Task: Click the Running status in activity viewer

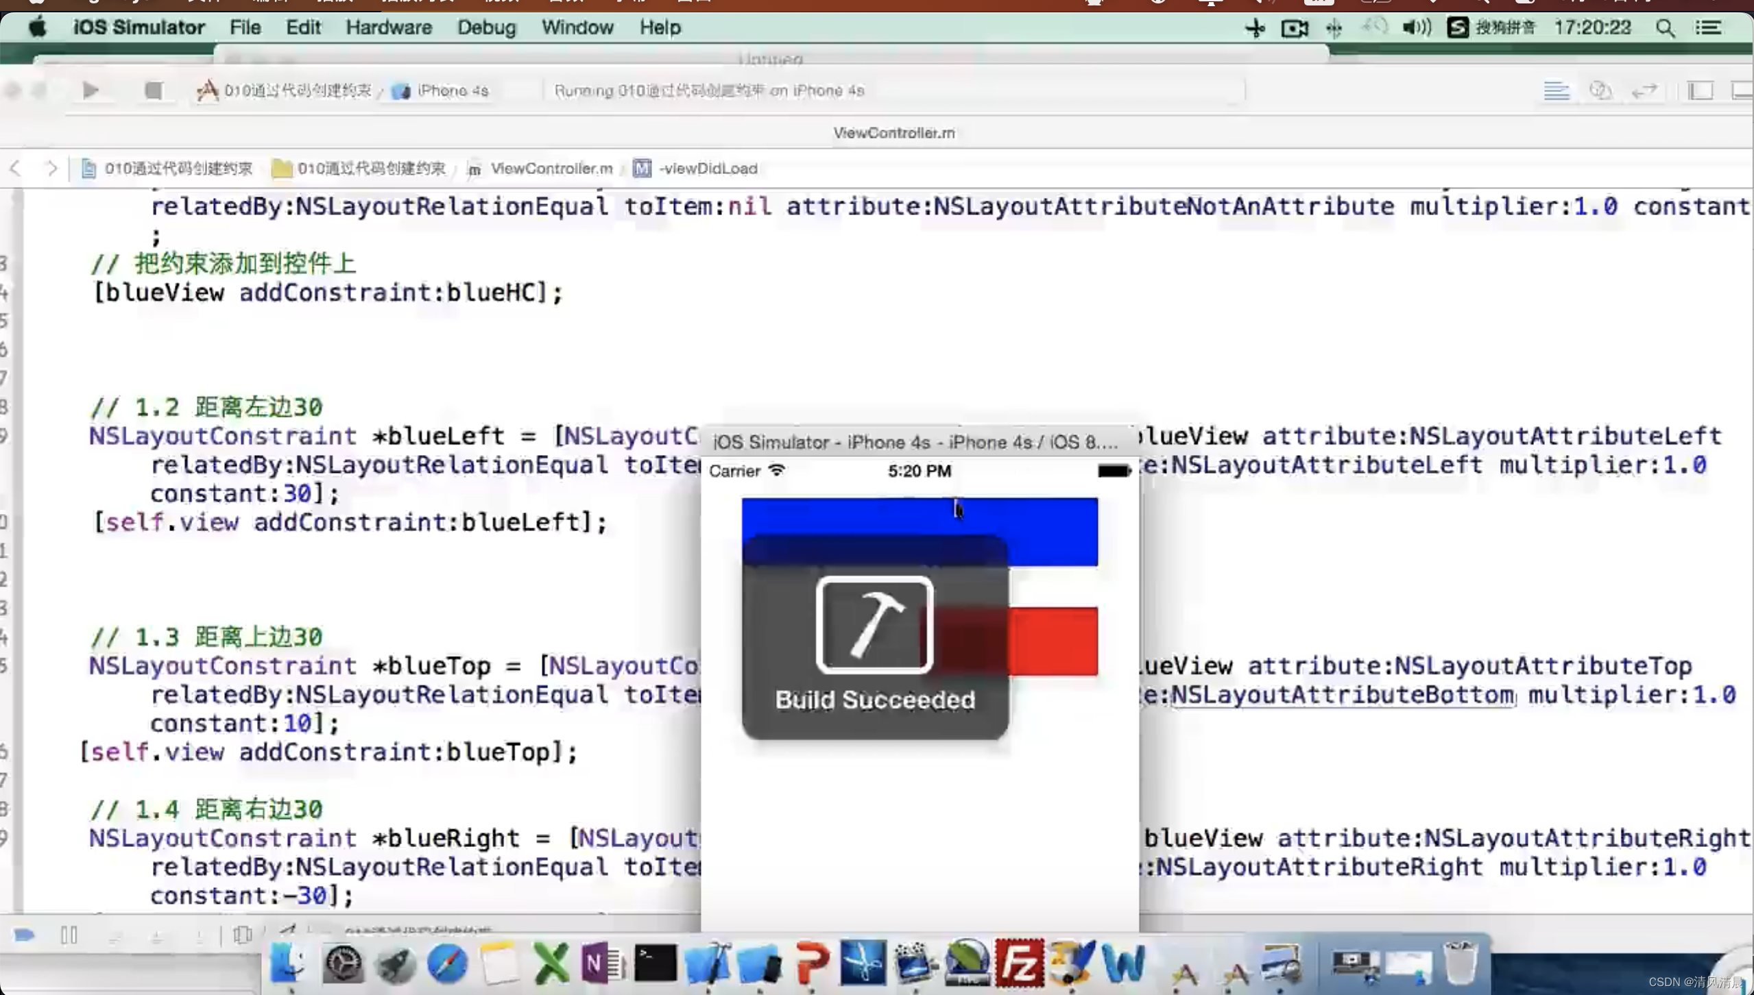Action: pos(709,90)
